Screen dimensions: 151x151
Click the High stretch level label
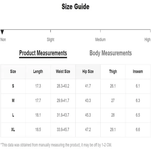(147, 40)
